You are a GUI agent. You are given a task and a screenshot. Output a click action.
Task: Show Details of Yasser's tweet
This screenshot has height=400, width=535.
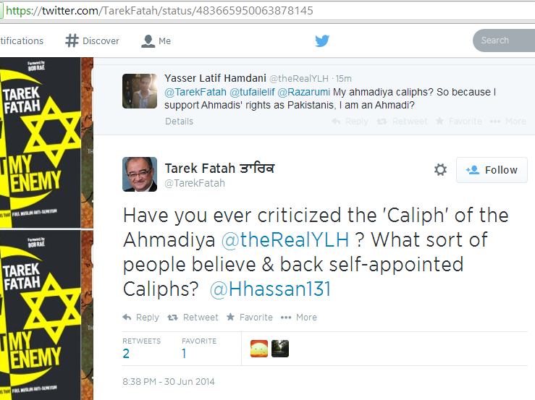179,122
